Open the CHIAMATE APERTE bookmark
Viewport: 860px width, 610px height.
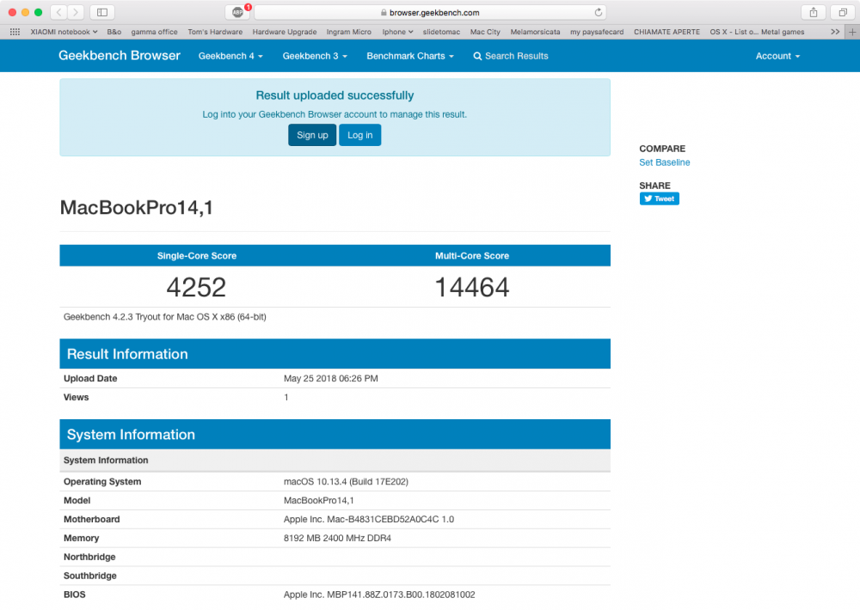(667, 32)
